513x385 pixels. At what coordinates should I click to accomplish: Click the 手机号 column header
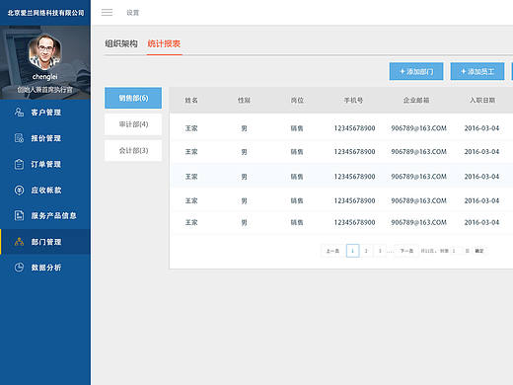click(353, 100)
